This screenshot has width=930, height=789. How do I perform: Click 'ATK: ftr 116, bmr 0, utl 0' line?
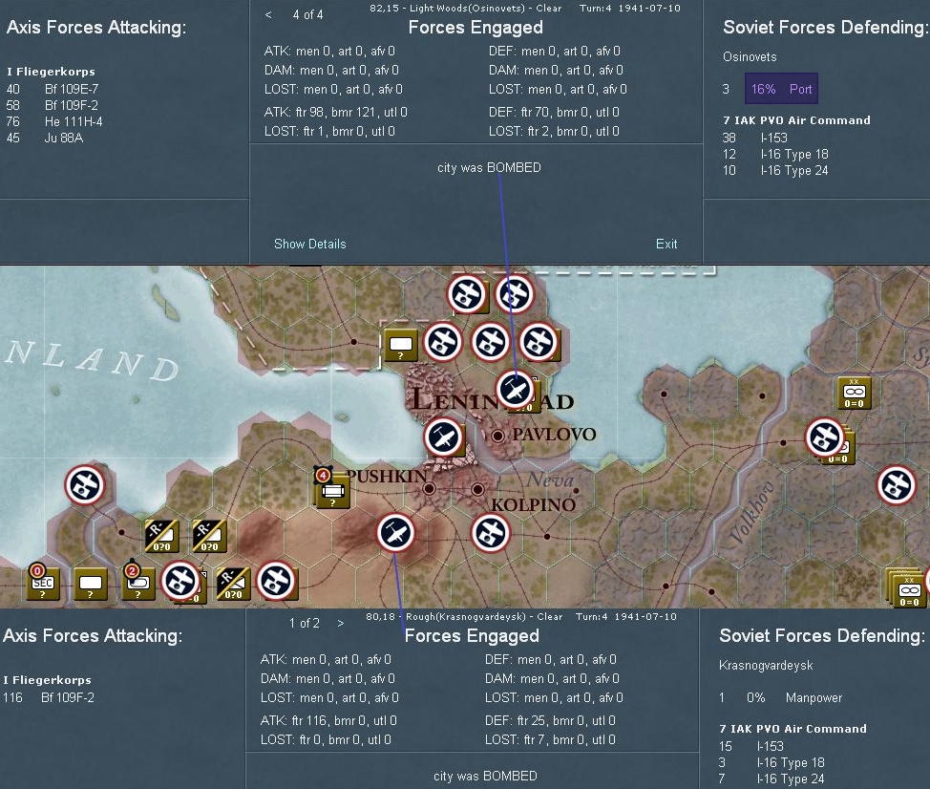tap(328, 721)
